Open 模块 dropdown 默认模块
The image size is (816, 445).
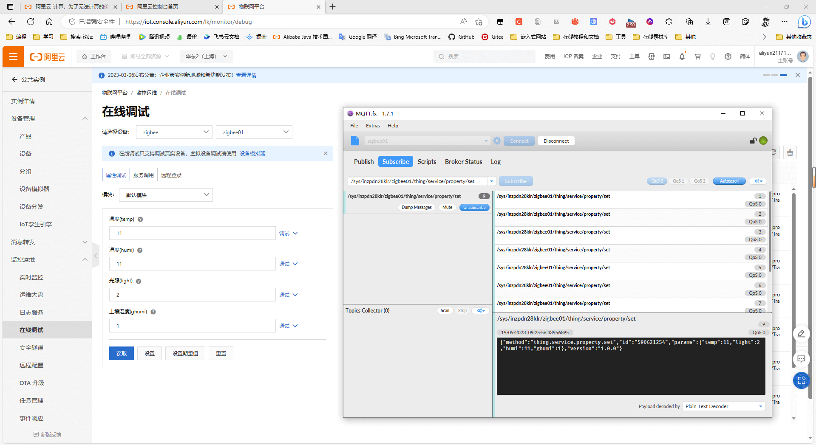tap(166, 195)
